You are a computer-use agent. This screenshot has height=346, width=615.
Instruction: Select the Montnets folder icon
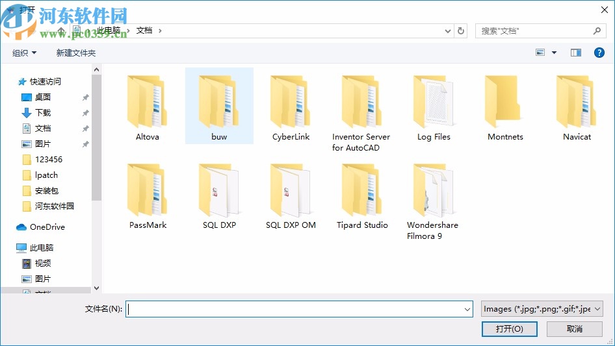pos(504,102)
